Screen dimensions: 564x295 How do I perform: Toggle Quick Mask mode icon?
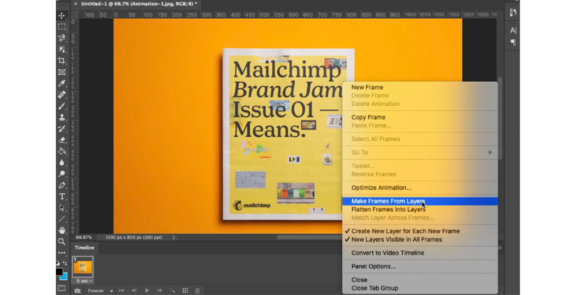click(61, 289)
